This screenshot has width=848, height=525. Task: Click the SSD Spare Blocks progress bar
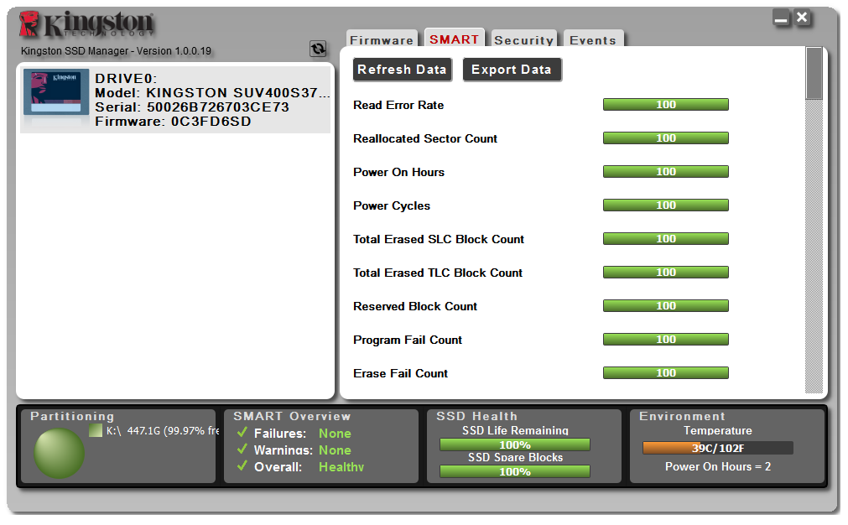coord(515,471)
